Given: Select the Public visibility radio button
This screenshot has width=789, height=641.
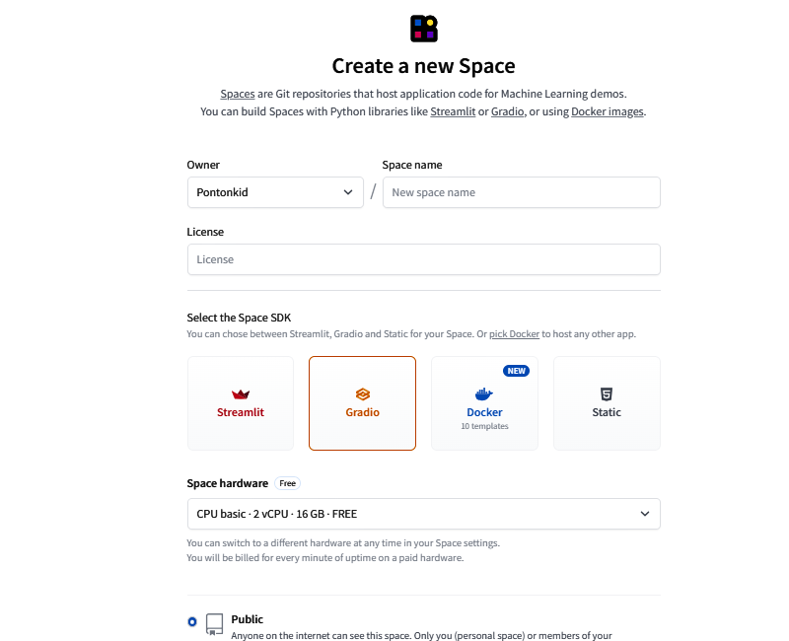Looking at the screenshot, I should 193,619.
